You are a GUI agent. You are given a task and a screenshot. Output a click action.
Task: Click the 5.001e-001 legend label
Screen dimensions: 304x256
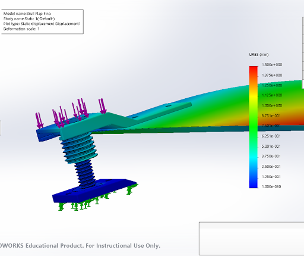271,146
